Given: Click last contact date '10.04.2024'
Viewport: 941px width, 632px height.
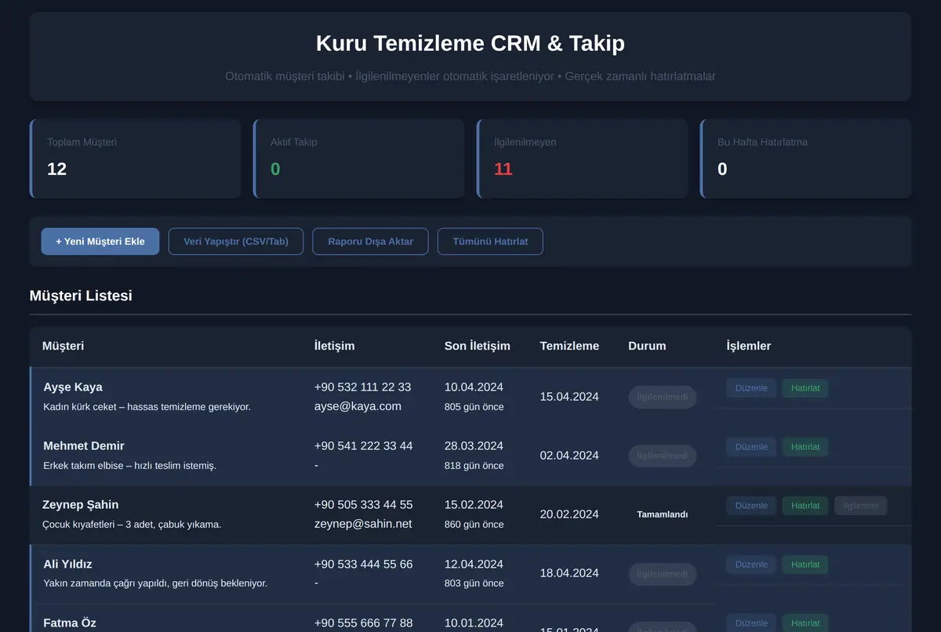Looking at the screenshot, I should pyautogui.click(x=474, y=387).
